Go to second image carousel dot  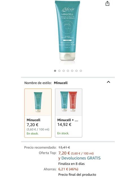(x=59, y=71)
